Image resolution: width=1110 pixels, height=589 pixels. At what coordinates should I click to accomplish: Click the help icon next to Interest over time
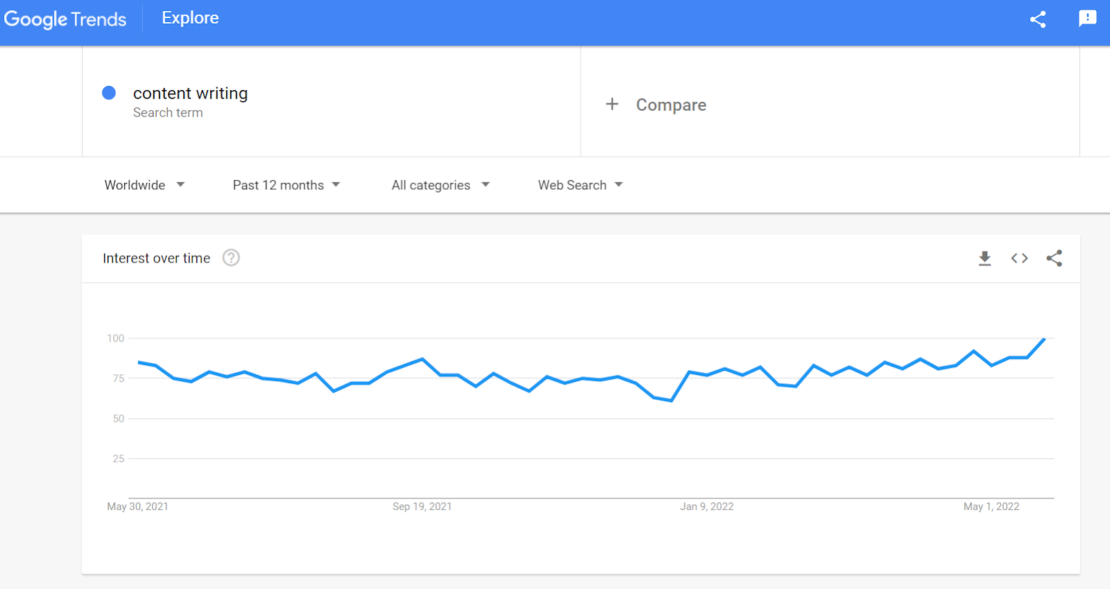click(x=230, y=257)
